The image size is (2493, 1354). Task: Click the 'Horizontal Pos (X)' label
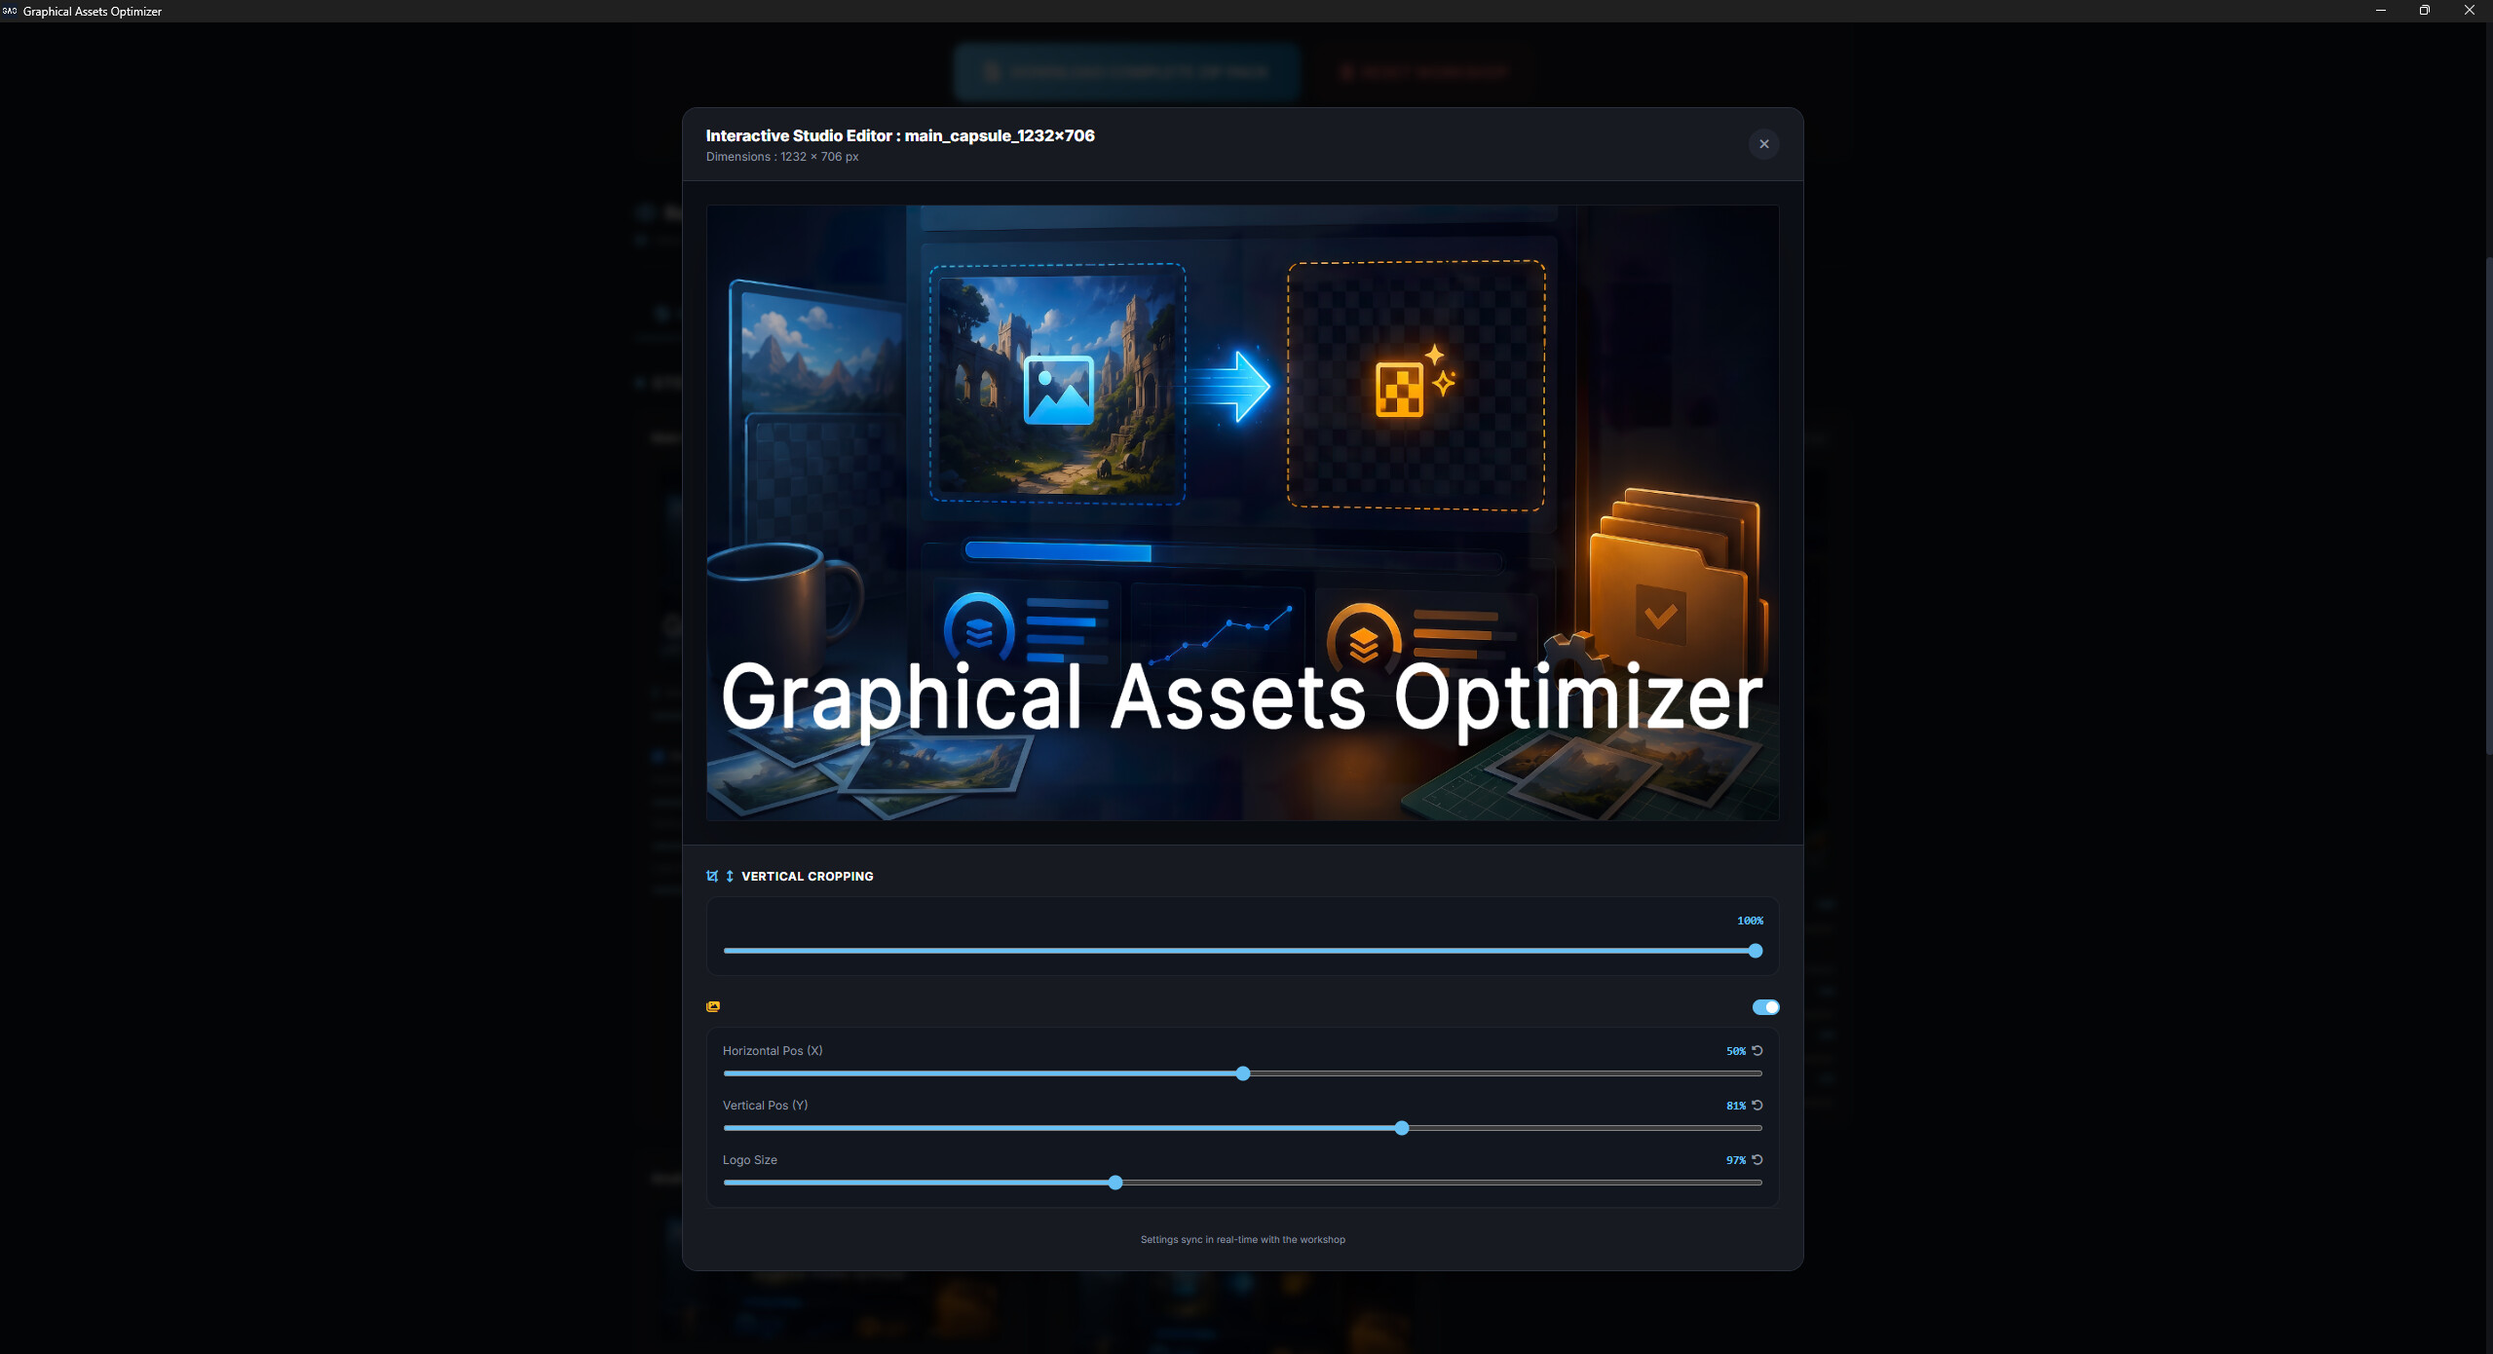point(773,1050)
